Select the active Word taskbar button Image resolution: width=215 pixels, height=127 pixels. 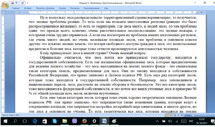click(x=104, y=121)
